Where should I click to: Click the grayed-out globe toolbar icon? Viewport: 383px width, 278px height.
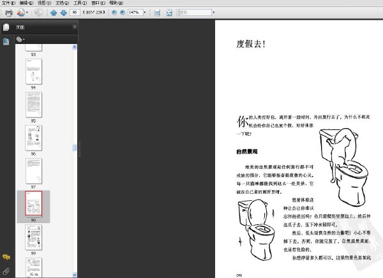pos(38,13)
